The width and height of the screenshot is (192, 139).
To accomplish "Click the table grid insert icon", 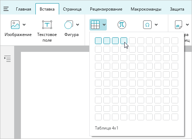I will tap(95, 25).
